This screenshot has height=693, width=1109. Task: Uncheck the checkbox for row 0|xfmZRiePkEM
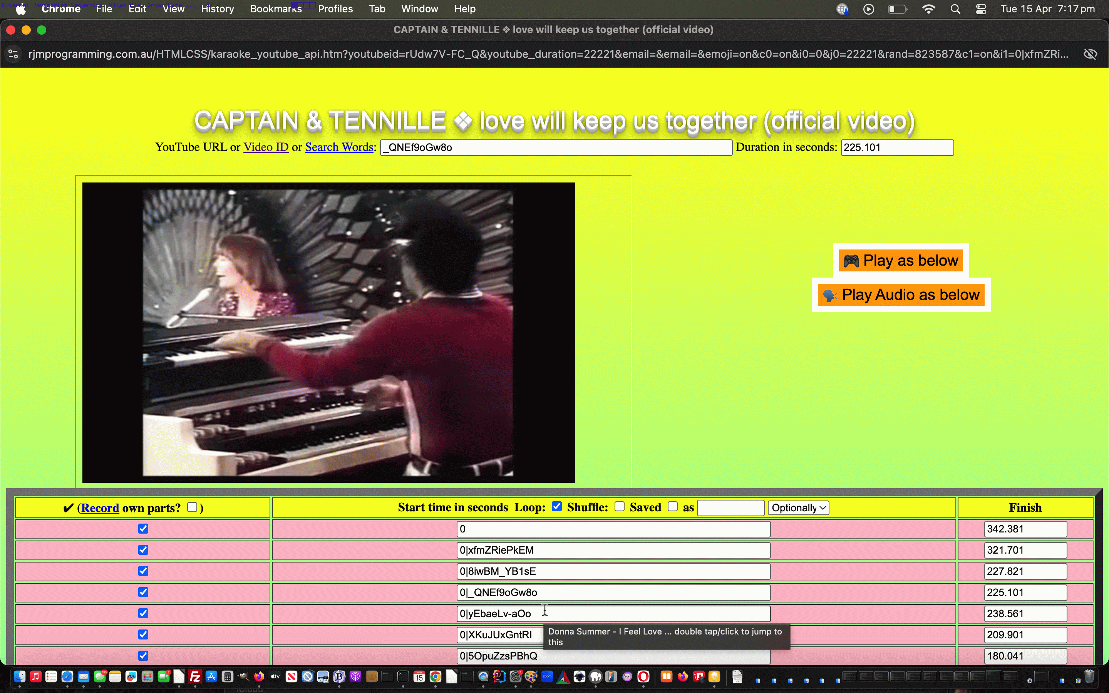[143, 549]
